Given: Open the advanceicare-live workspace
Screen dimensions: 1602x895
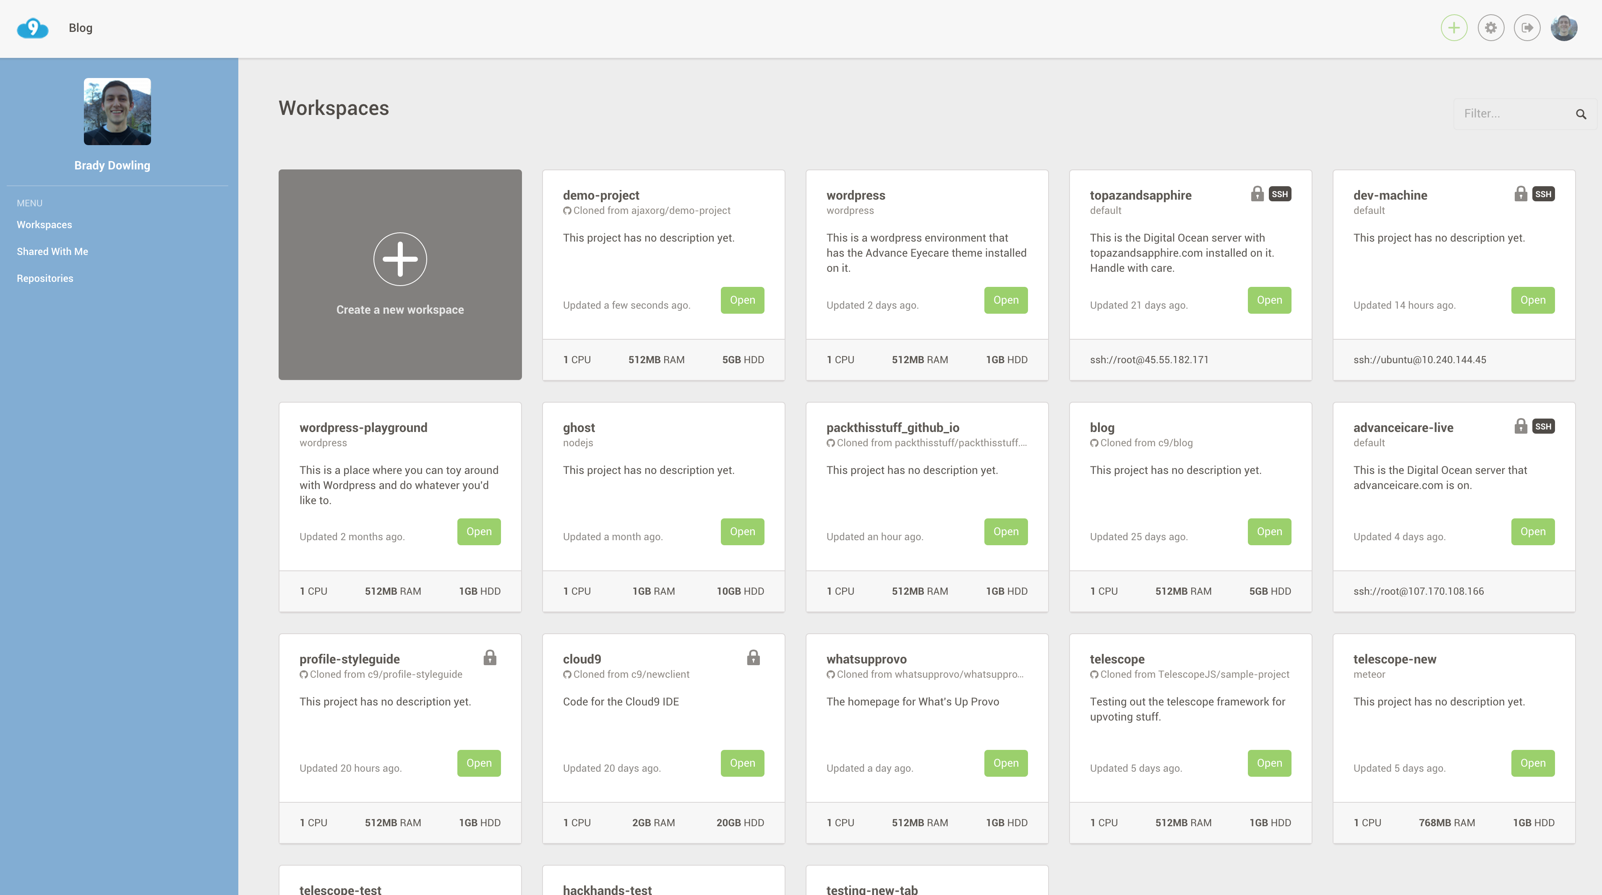Looking at the screenshot, I should [1532, 531].
